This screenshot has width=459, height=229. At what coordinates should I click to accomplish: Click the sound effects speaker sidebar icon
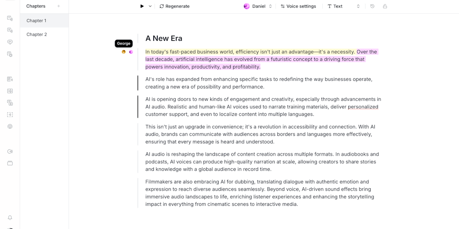(x=10, y=152)
